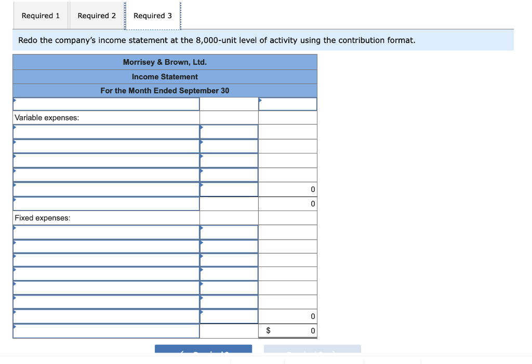Click the fifth amount field under Fixed expenses
Image resolution: width=532 pixels, height=364 pixels.
point(229,288)
